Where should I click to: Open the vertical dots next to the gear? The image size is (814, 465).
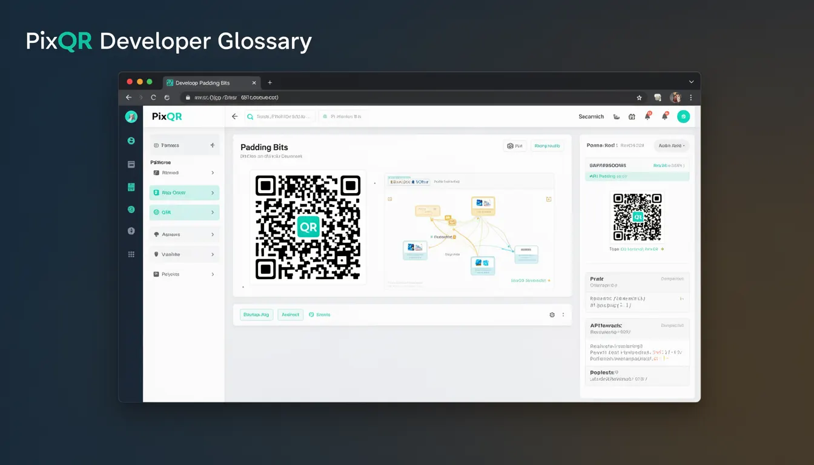(563, 315)
